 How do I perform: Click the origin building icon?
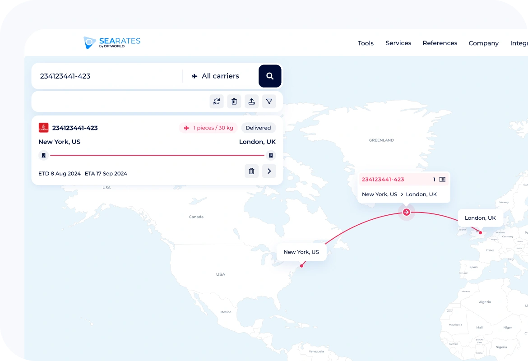click(43, 155)
